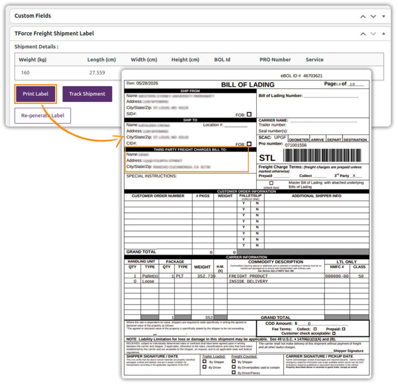Collapse the TForce Freight Shipment Label panel
The height and width of the screenshot is (384, 398).
(384, 34)
